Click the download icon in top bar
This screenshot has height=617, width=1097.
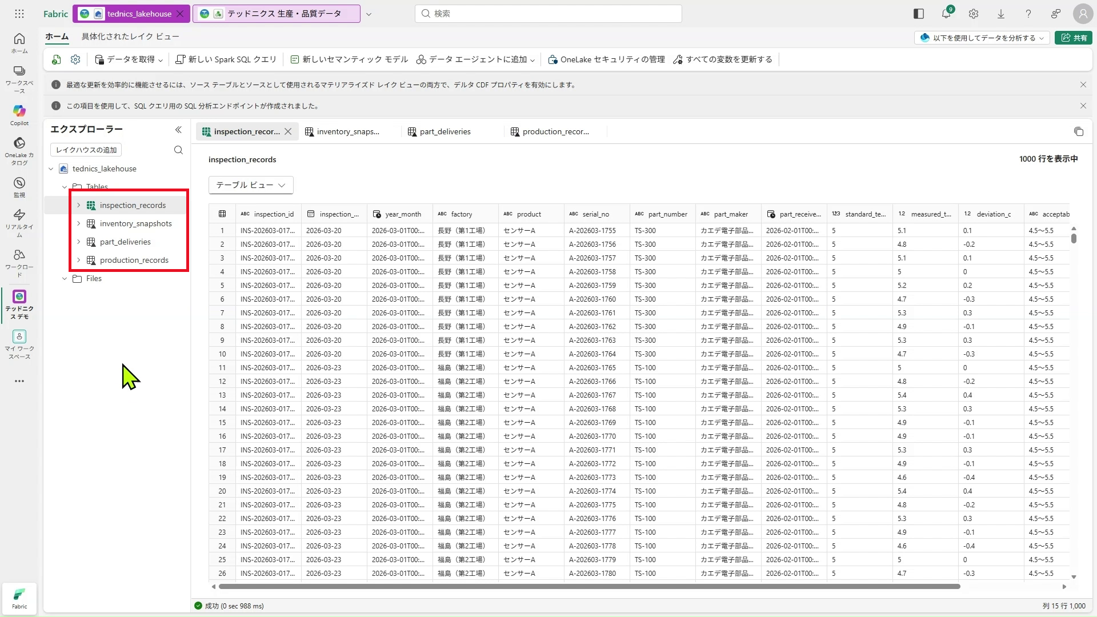pos(1001,14)
